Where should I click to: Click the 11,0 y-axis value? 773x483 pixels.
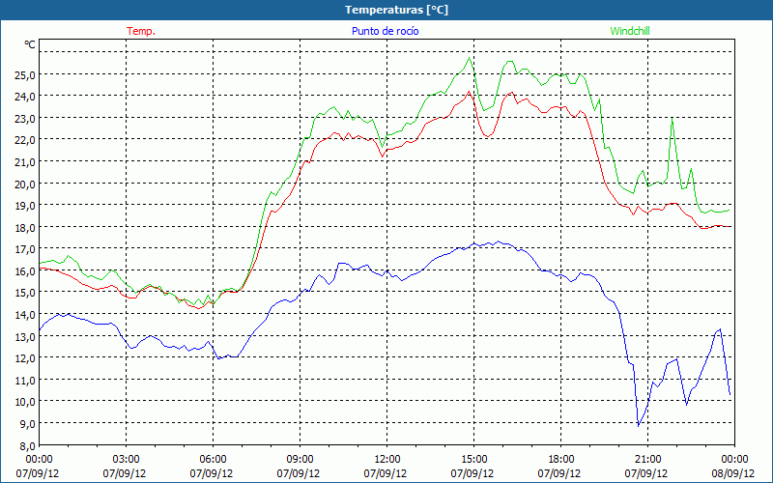[26, 380]
